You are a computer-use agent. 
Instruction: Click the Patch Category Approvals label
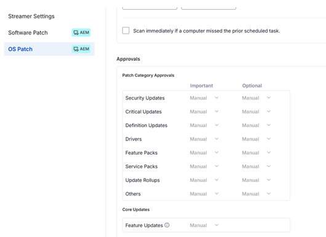(148, 76)
